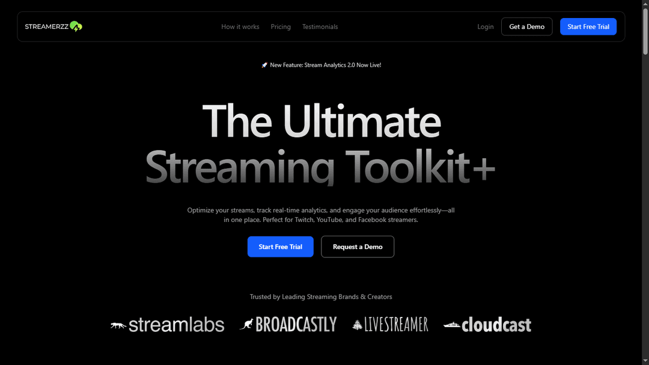This screenshot has height=365, width=649.
Task: Click the Broadcastly kangaroo logo
Action: pyautogui.click(x=247, y=324)
